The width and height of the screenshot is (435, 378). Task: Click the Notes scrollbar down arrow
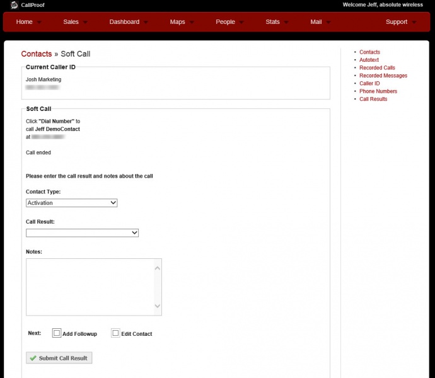click(158, 307)
